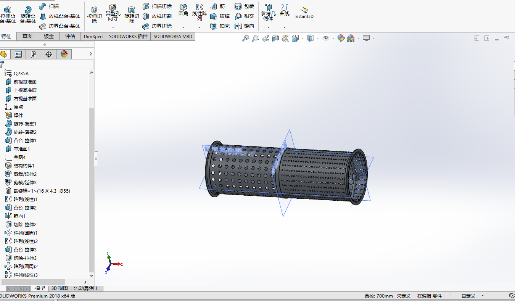
Task: Open the Curves dropdown arrow
Action: pyautogui.click(x=284, y=27)
